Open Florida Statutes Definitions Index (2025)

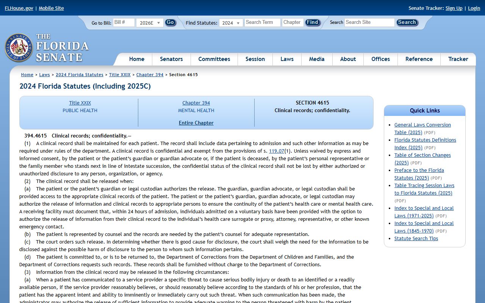425,144
